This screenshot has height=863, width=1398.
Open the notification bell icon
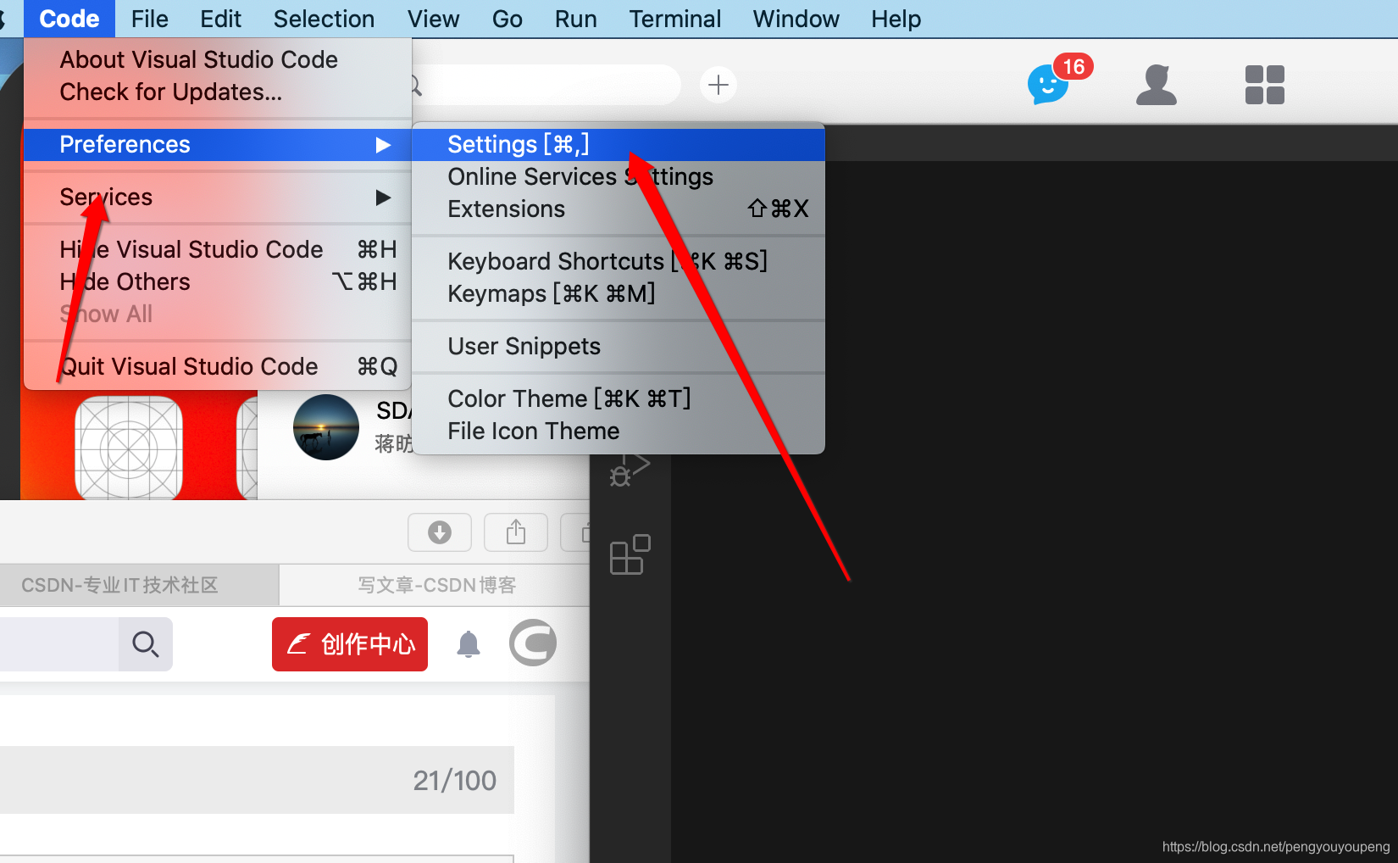pos(469,644)
